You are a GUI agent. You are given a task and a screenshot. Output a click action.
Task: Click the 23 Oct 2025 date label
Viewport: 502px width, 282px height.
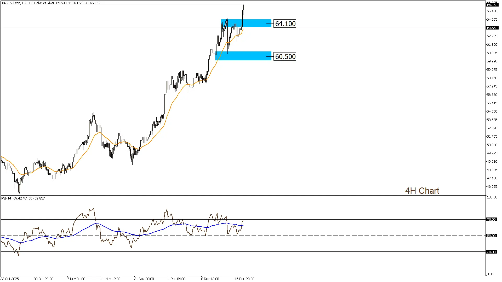click(10, 279)
